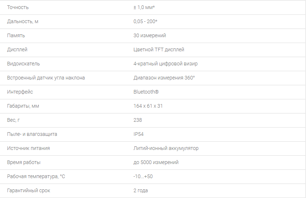
Task: Select the '± 1,0 мм*' accuracy value
Action: pyautogui.click(x=144, y=8)
